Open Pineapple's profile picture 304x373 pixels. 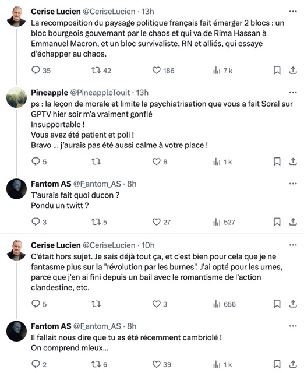tap(16, 97)
